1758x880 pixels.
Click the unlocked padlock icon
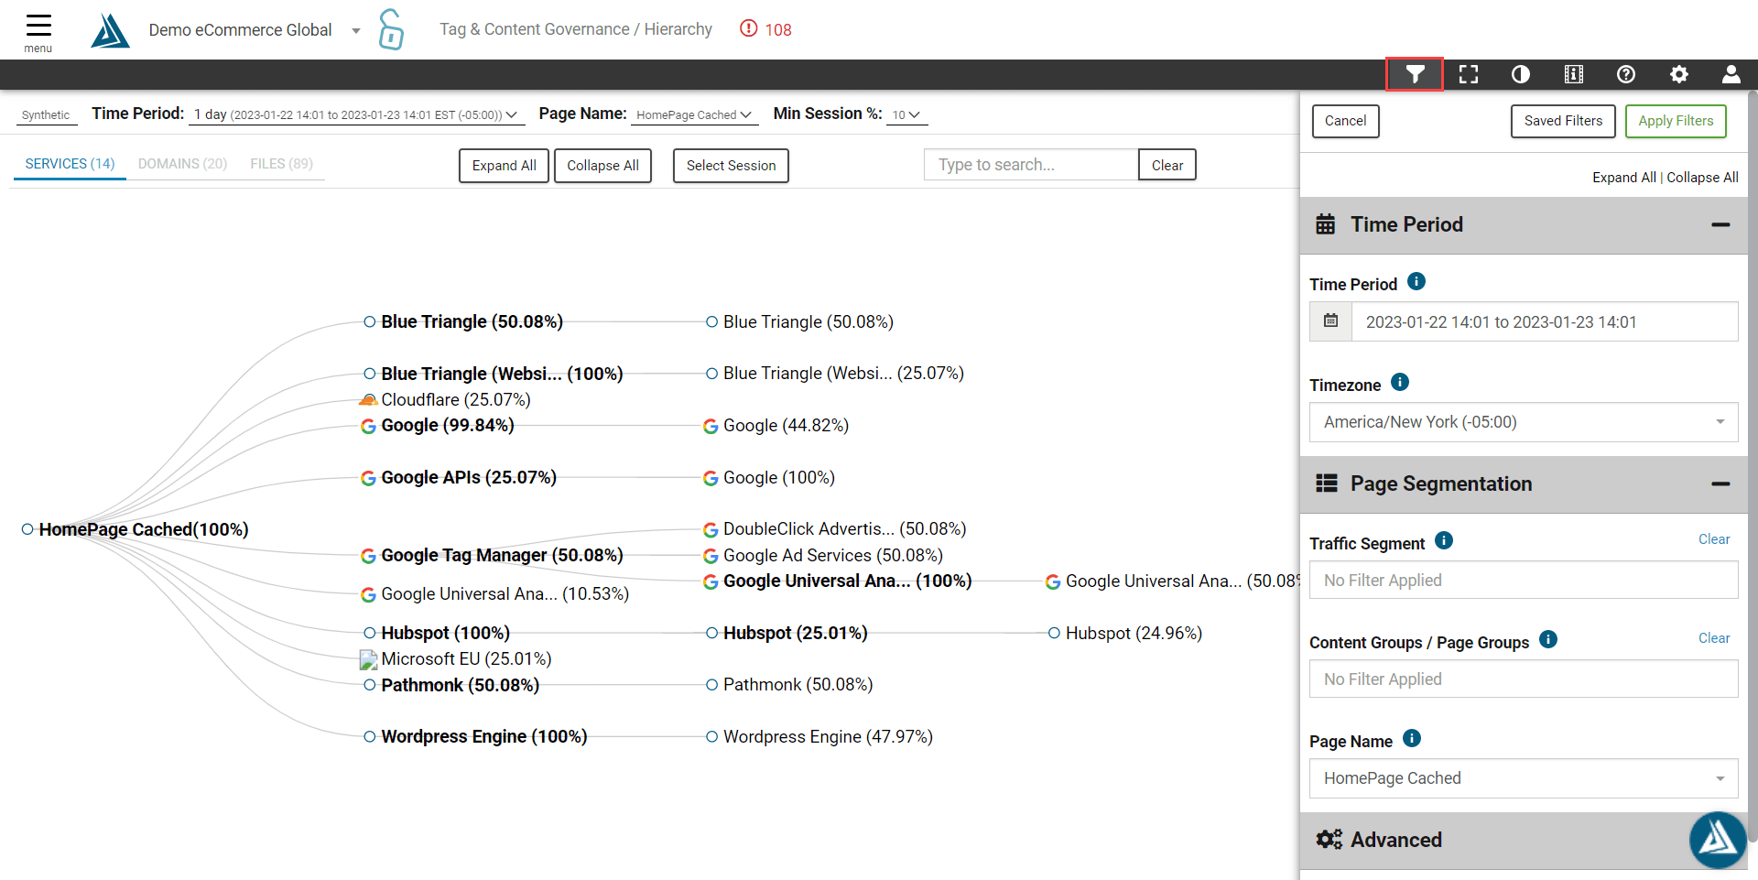[x=391, y=28]
